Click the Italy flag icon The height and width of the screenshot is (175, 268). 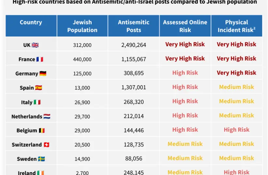coord(37,102)
